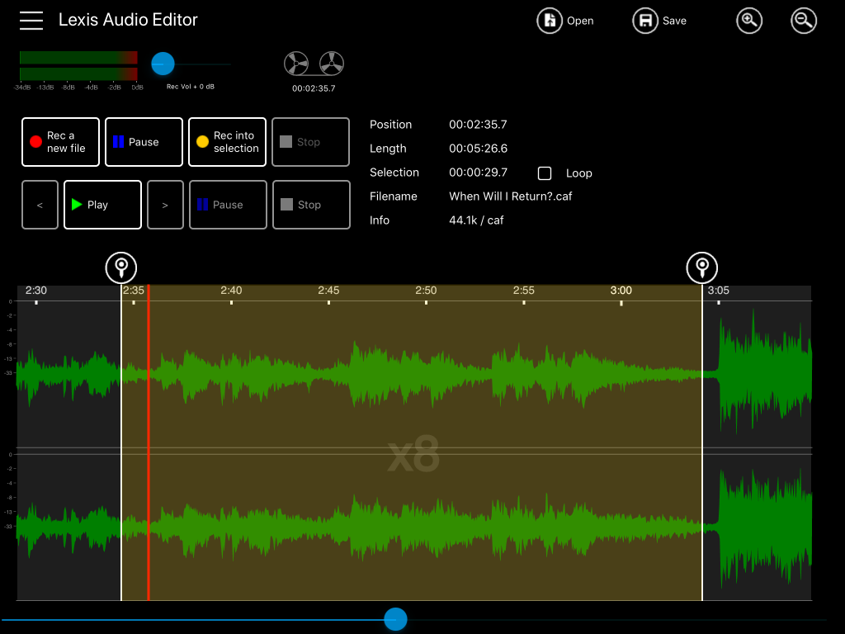The width and height of the screenshot is (845, 634).
Task: Open the hamburger menu
Action: pyautogui.click(x=31, y=21)
